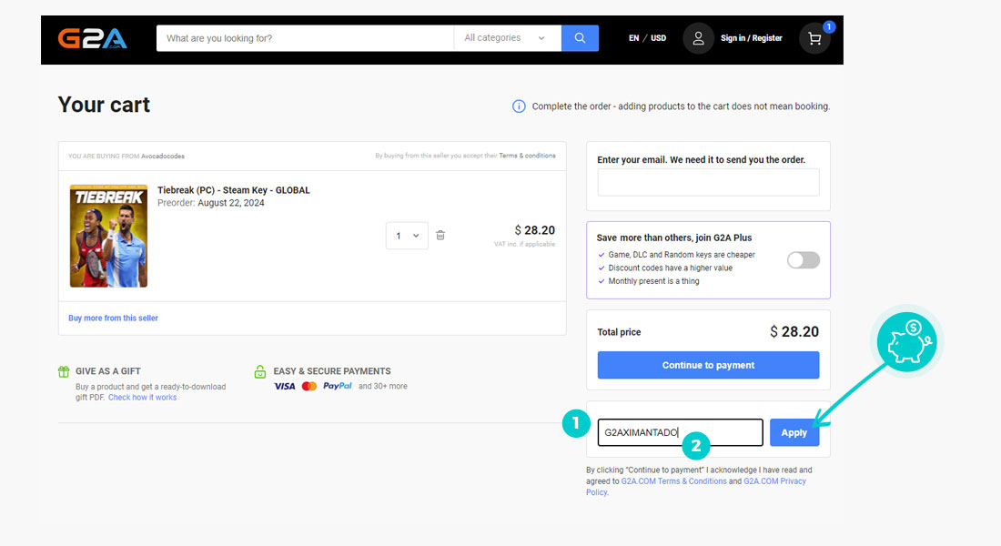The image size is (1001, 546).
Task: Click the email address input field
Action: coord(708,182)
